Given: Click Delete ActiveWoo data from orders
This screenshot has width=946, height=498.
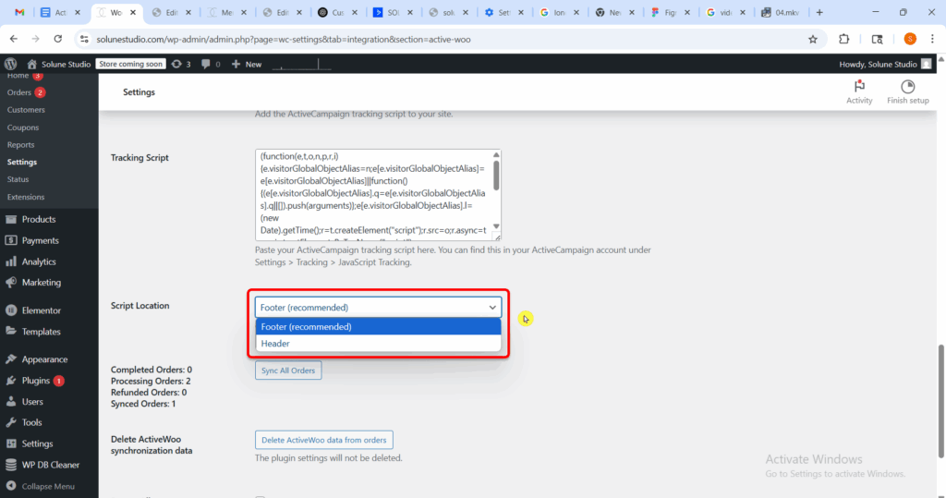Looking at the screenshot, I should click(x=324, y=440).
